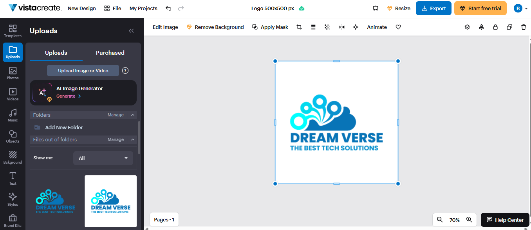Screen dimensions: 531x230
Task: Click Start free trial button
Action: [480, 8]
